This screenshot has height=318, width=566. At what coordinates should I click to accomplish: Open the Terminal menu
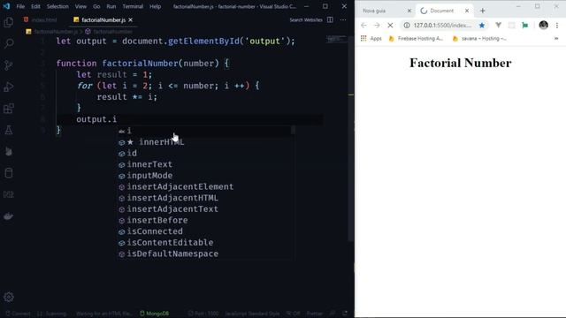[x=133, y=6]
